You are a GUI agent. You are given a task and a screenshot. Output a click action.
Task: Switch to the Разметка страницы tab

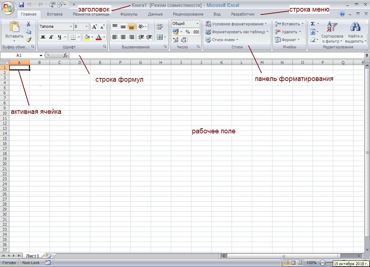(91, 14)
